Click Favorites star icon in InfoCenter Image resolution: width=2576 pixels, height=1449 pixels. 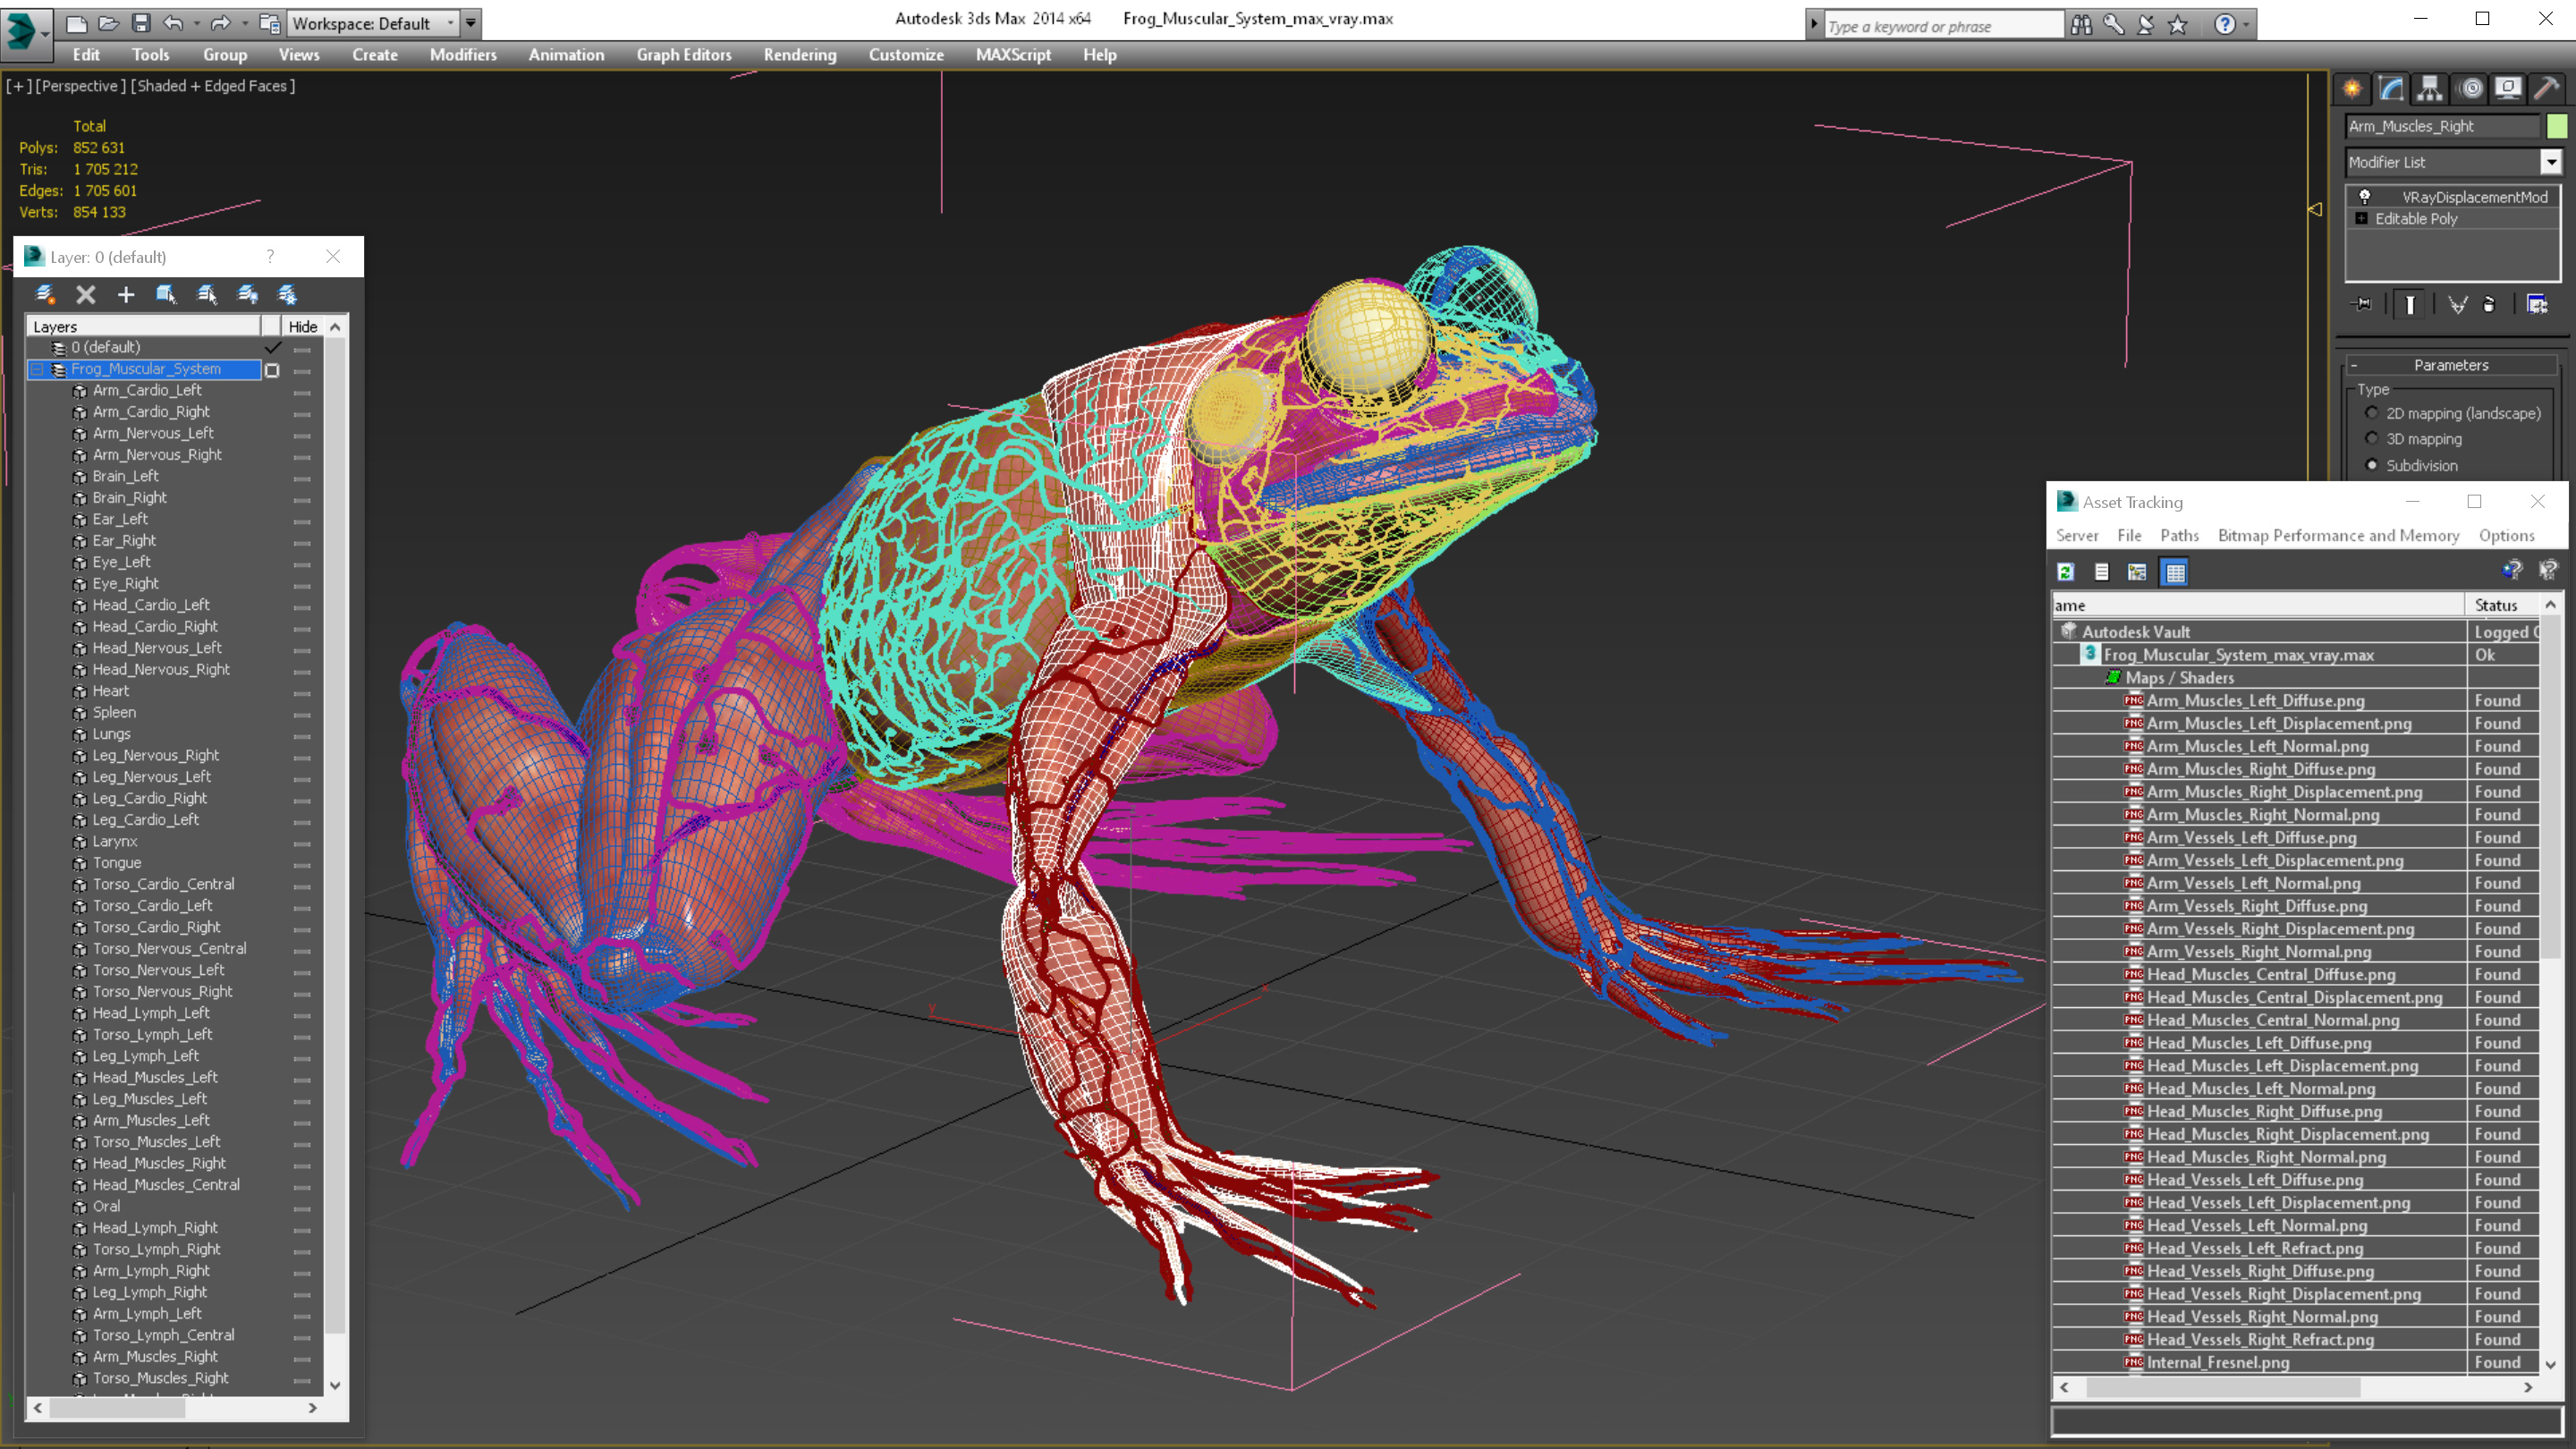(x=2178, y=24)
